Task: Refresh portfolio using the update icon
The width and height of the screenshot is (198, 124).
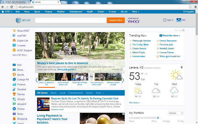Action: click(158, 118)
